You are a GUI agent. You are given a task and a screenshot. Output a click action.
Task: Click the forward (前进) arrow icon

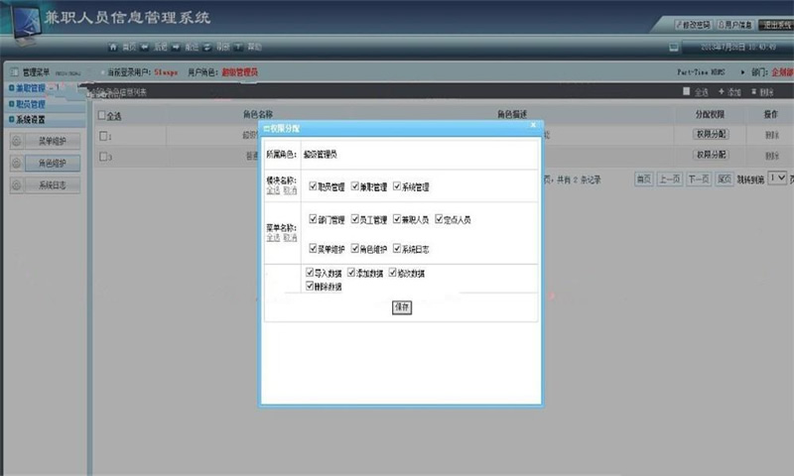(176, 47)
